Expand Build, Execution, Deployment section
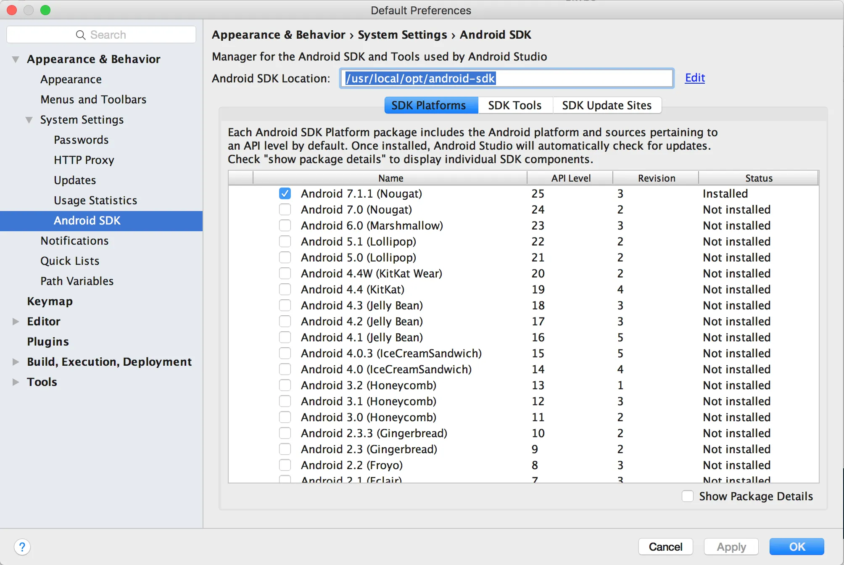The width and height of the screenshot is (844, 565). (16, 362)
